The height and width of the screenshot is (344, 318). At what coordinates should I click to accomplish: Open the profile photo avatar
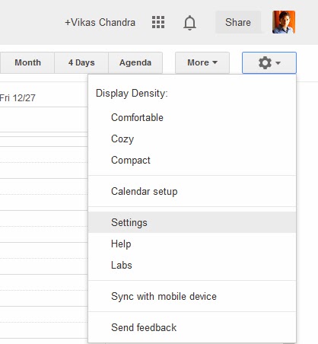pyautogui.click(x=284, y=22)
